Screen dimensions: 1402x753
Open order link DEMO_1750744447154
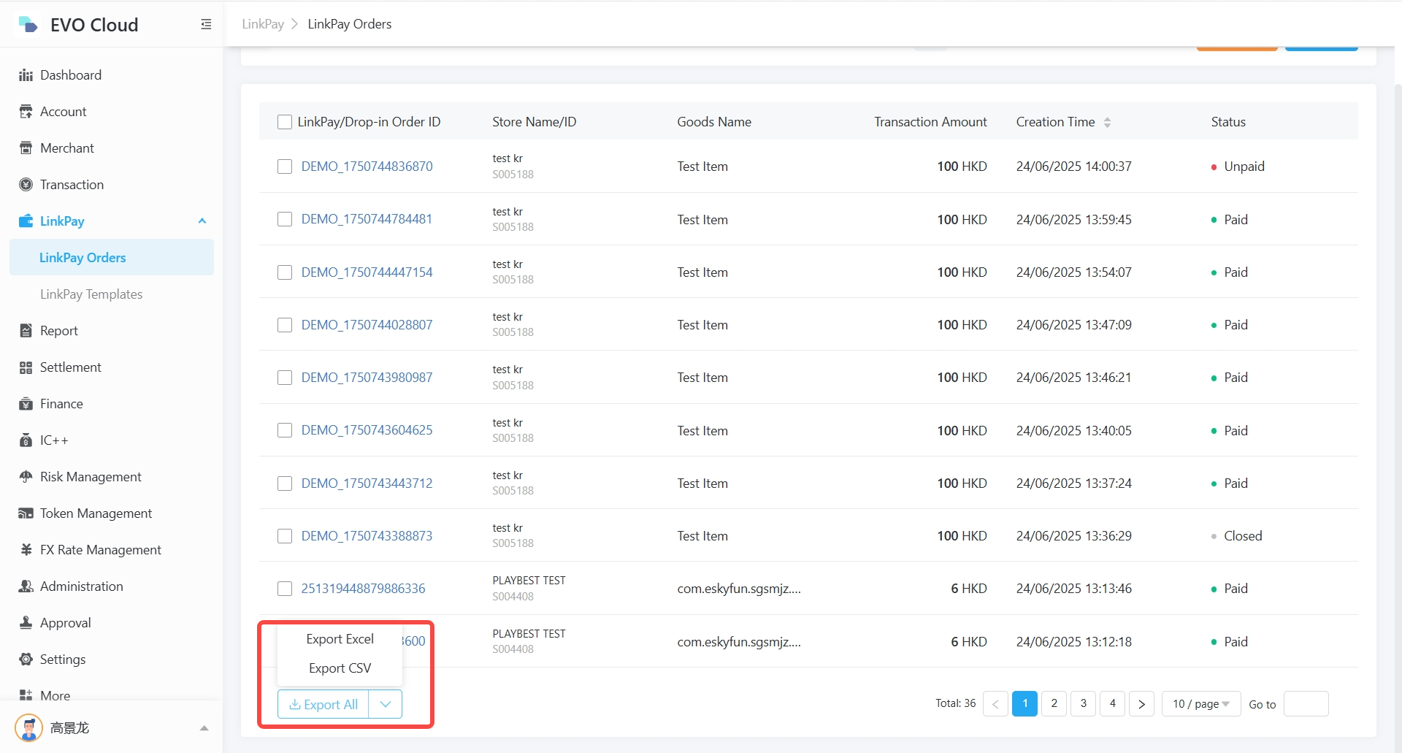click(x=367, y=272)
